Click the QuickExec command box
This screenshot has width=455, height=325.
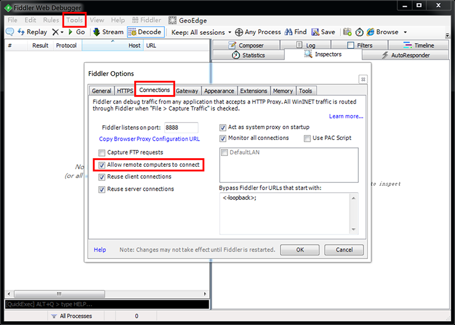pos(107,304)
